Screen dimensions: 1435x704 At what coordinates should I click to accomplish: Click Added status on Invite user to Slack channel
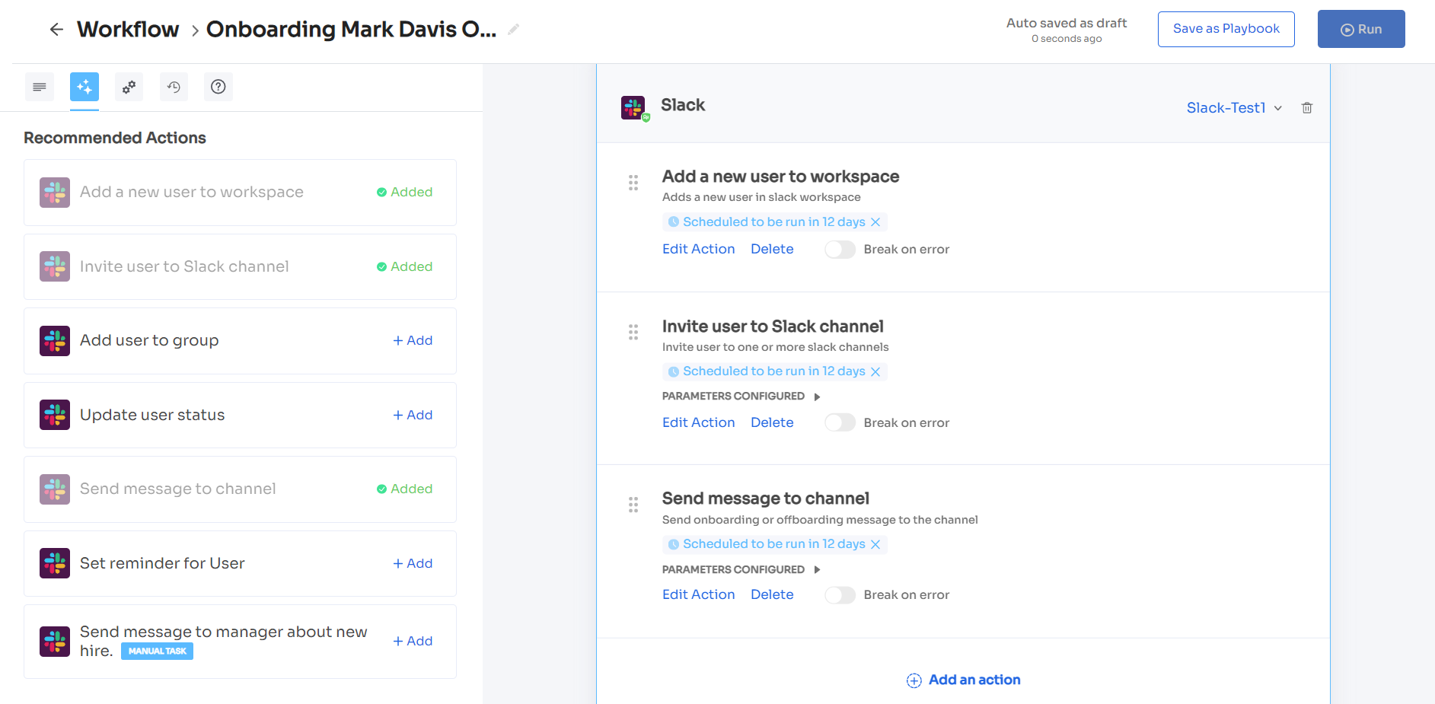point(404,266)
